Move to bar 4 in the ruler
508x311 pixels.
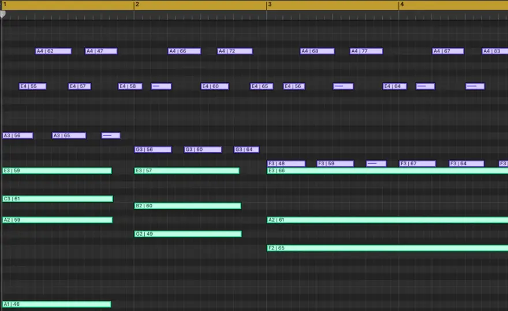pos(402,4)
